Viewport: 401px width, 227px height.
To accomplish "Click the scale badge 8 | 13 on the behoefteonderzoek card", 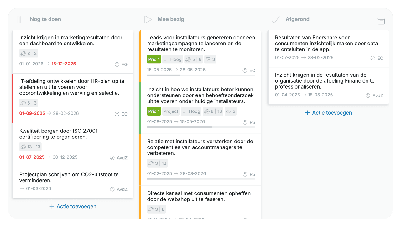I will [213, 111].
